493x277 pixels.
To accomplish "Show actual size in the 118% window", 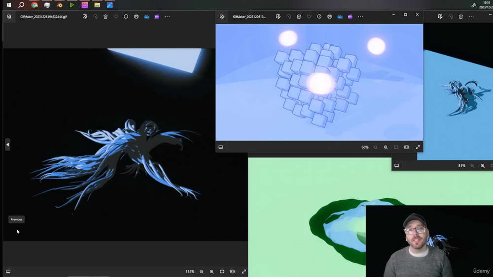I will 232,272.
